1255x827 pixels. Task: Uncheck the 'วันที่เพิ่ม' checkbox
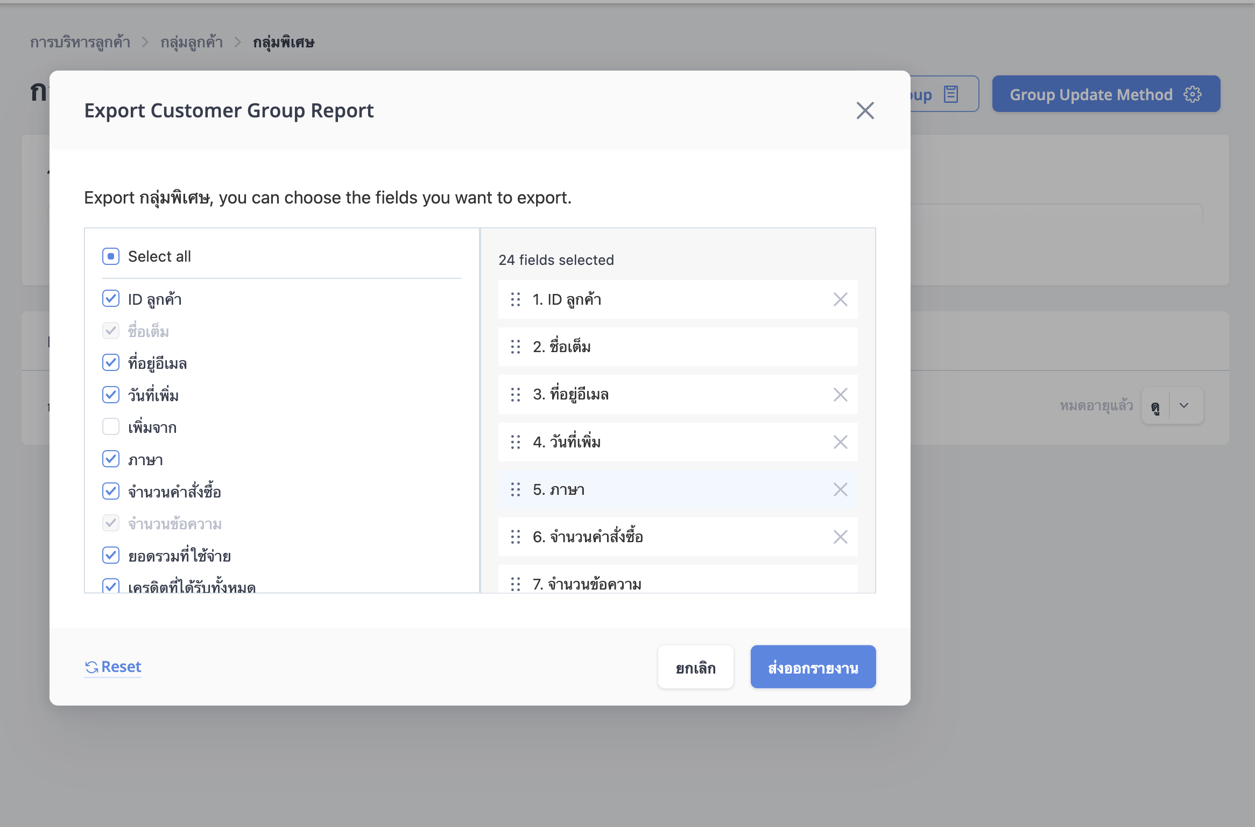[111, 395]
